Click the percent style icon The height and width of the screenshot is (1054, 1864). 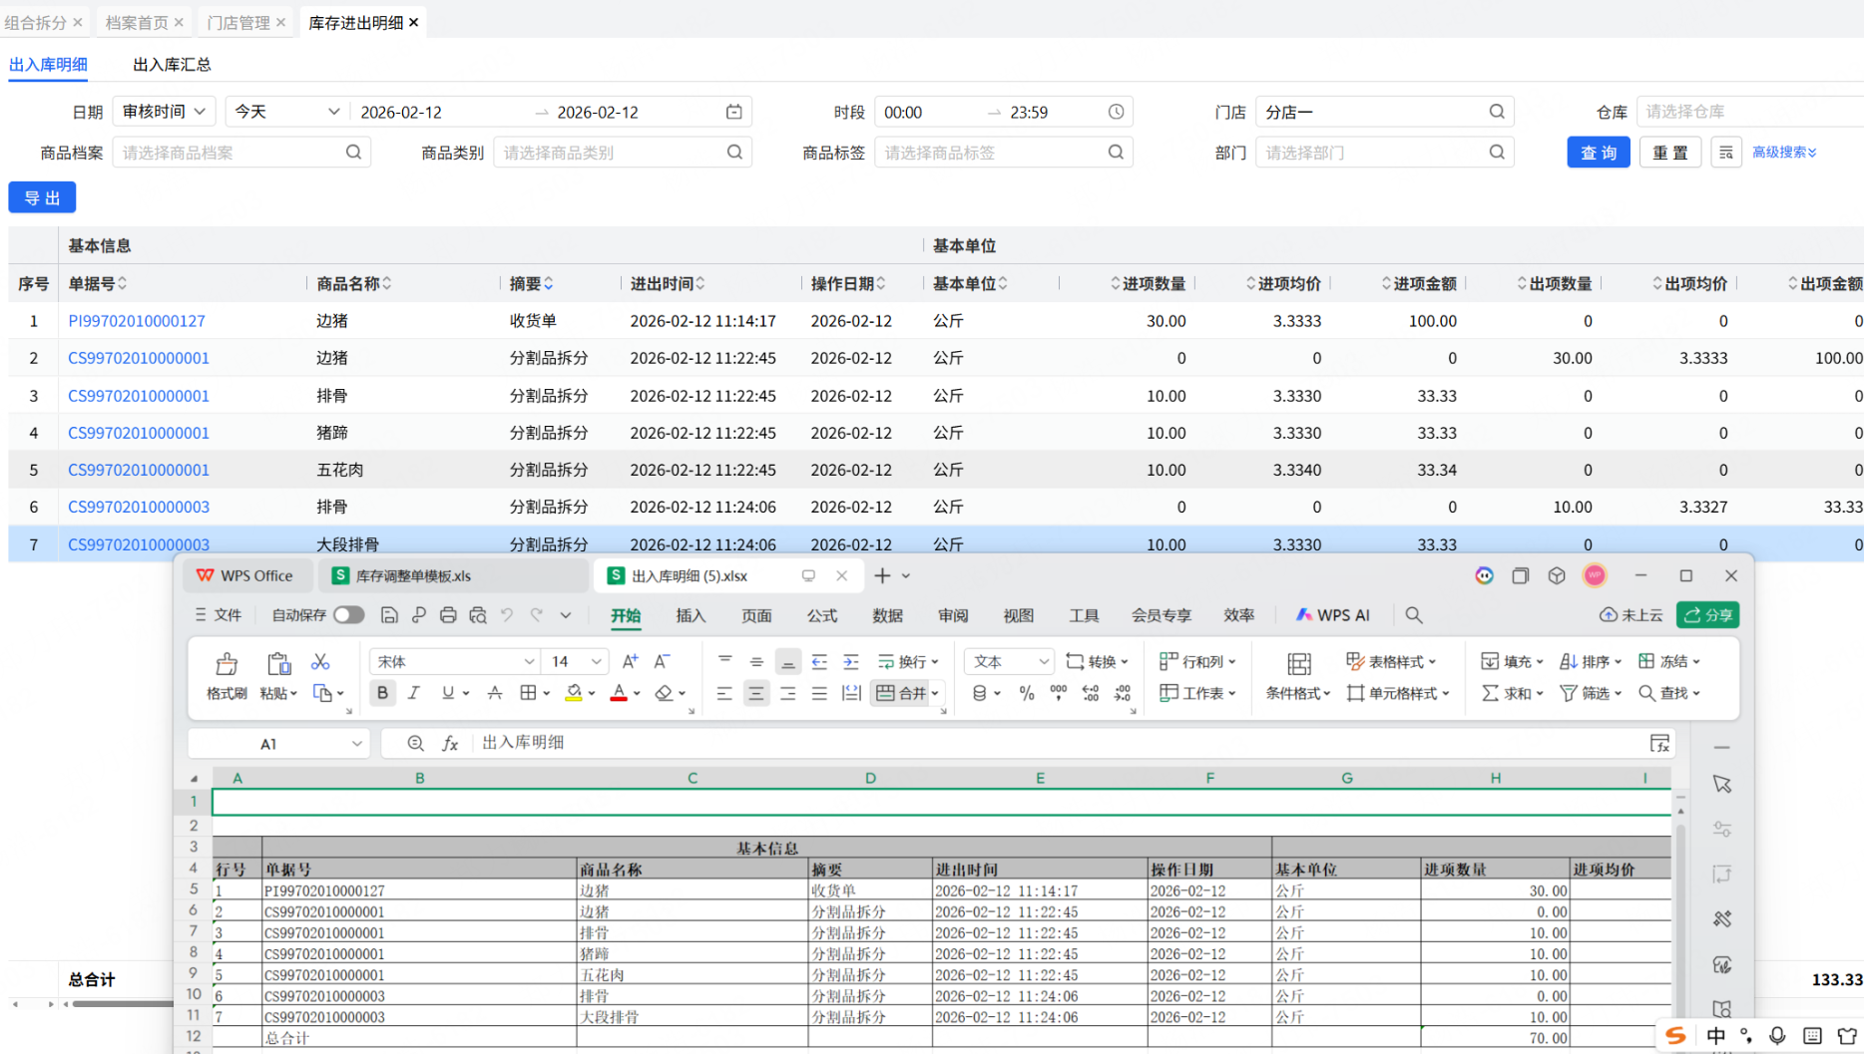[x=1027, y=693]
